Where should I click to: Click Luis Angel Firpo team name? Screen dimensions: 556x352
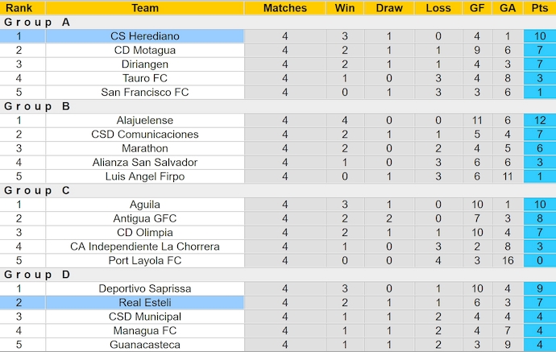pos(145,176)
